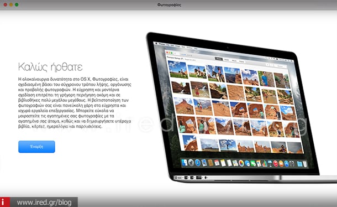Viewport: 337px width, 207px height.
Task: Click the red iTunes icon in dock
Action: (x=276, y=164)
